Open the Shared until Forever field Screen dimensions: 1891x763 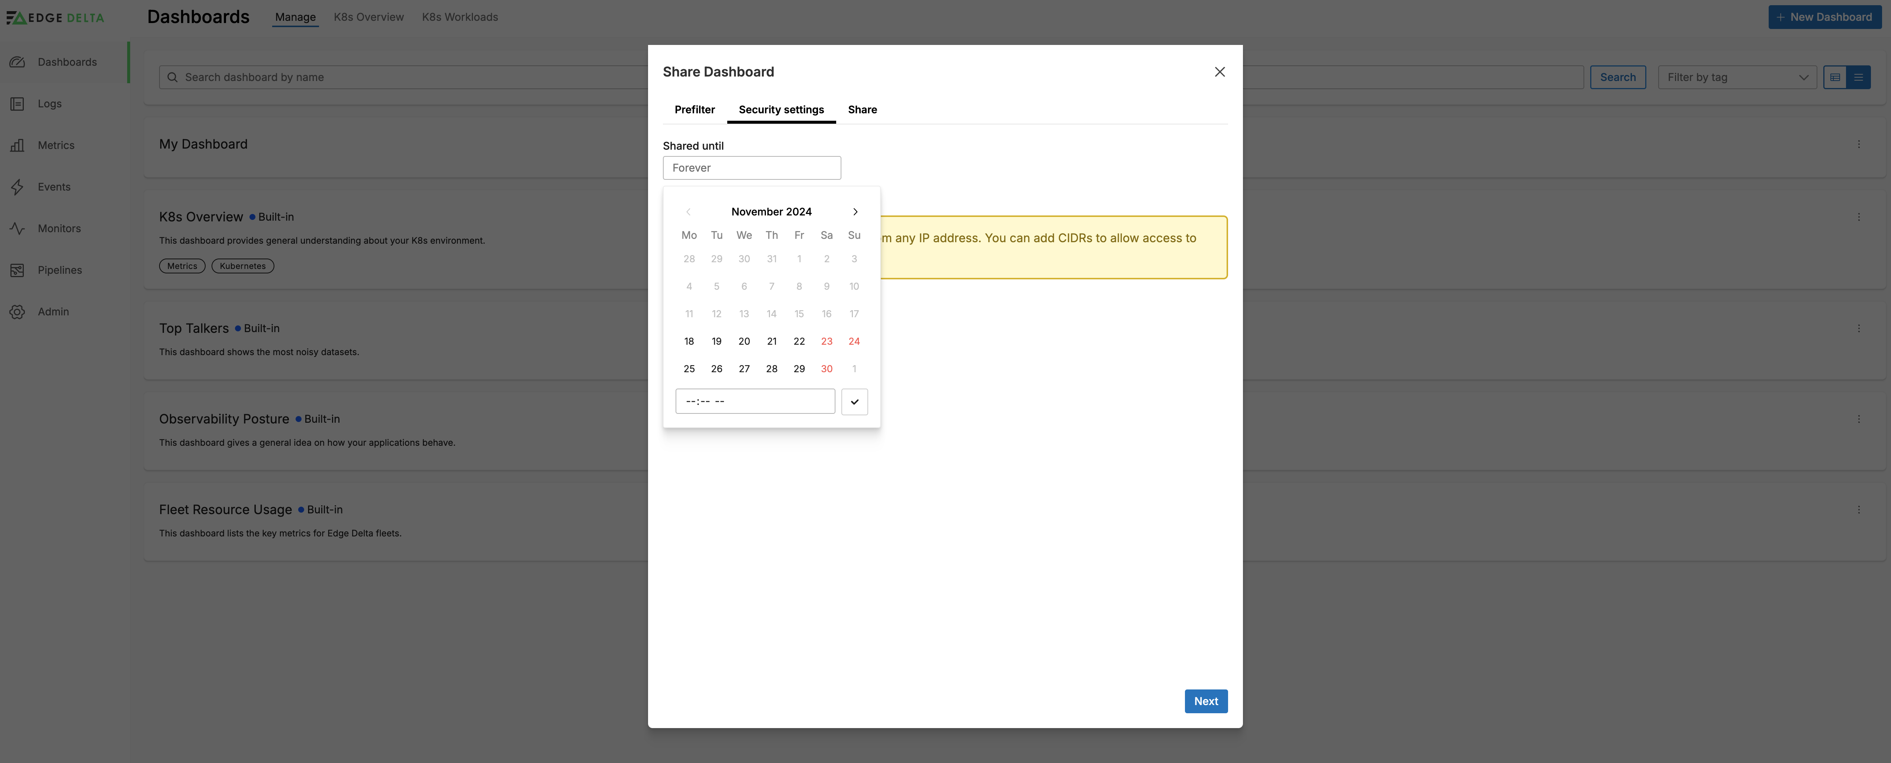coord(752,168)
